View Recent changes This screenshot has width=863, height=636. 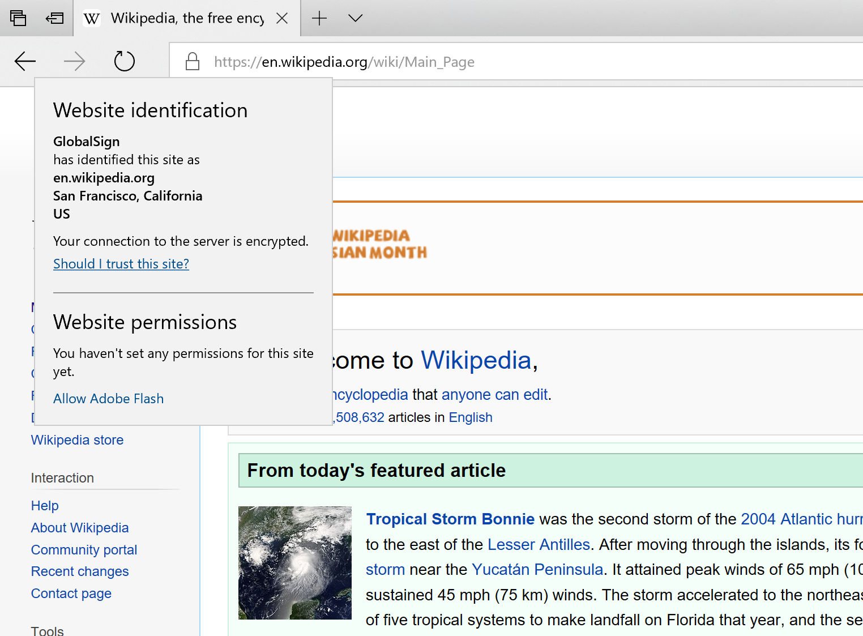point(80,571)
